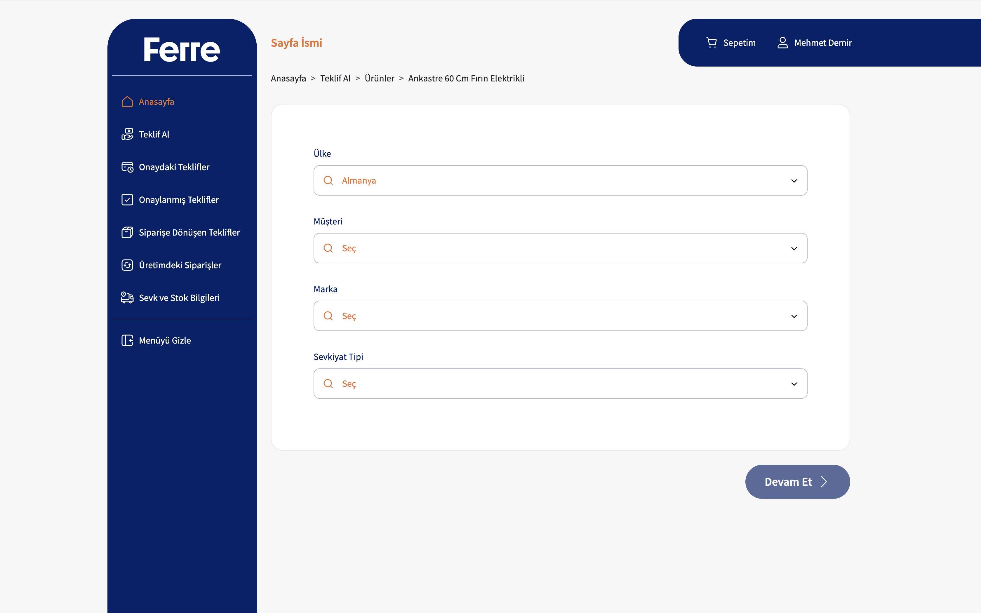Click Teklif Al breadcrumb link

tap(335, 78)
